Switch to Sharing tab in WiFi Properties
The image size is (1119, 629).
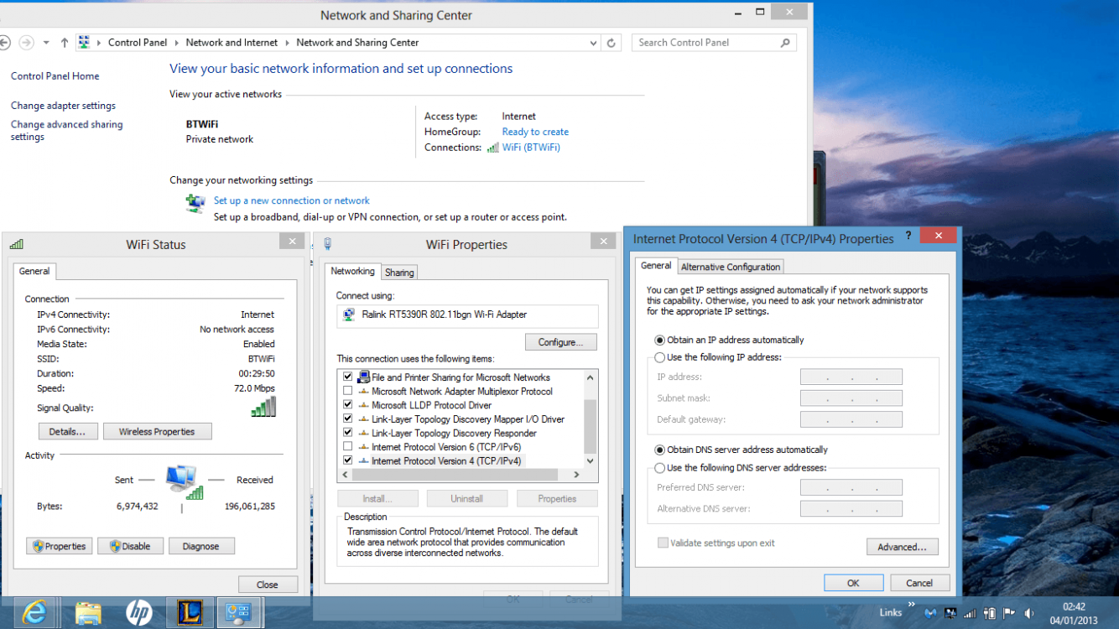(x=399, y=273)
